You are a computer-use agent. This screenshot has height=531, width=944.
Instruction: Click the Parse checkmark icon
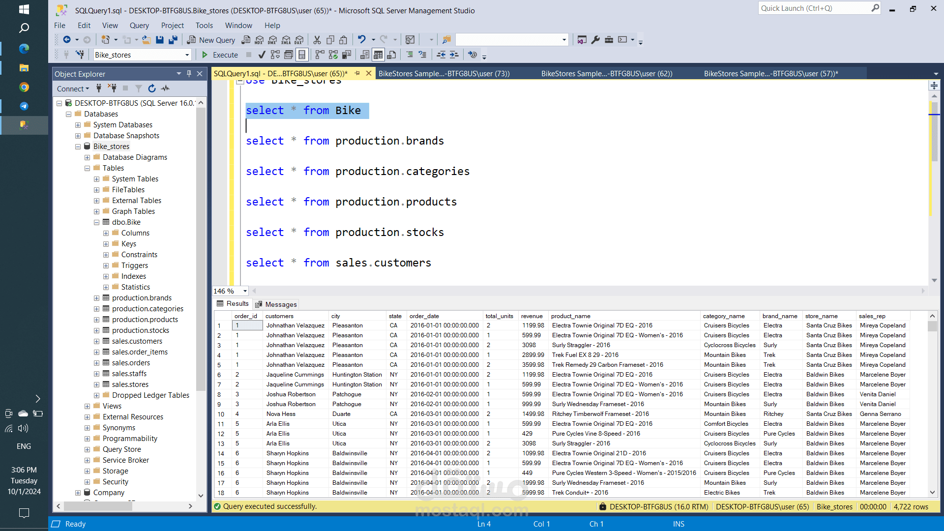coord(262,55)
